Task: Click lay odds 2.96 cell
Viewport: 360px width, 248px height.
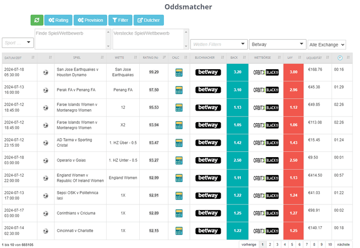Action: (x=294, y=90)
